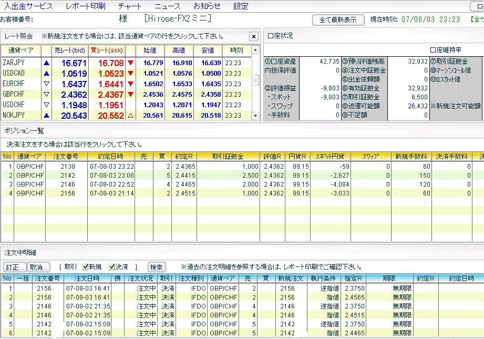Click the 期限 column header
This screenshot has height=339, width=484.
click(x=389, y=279)
